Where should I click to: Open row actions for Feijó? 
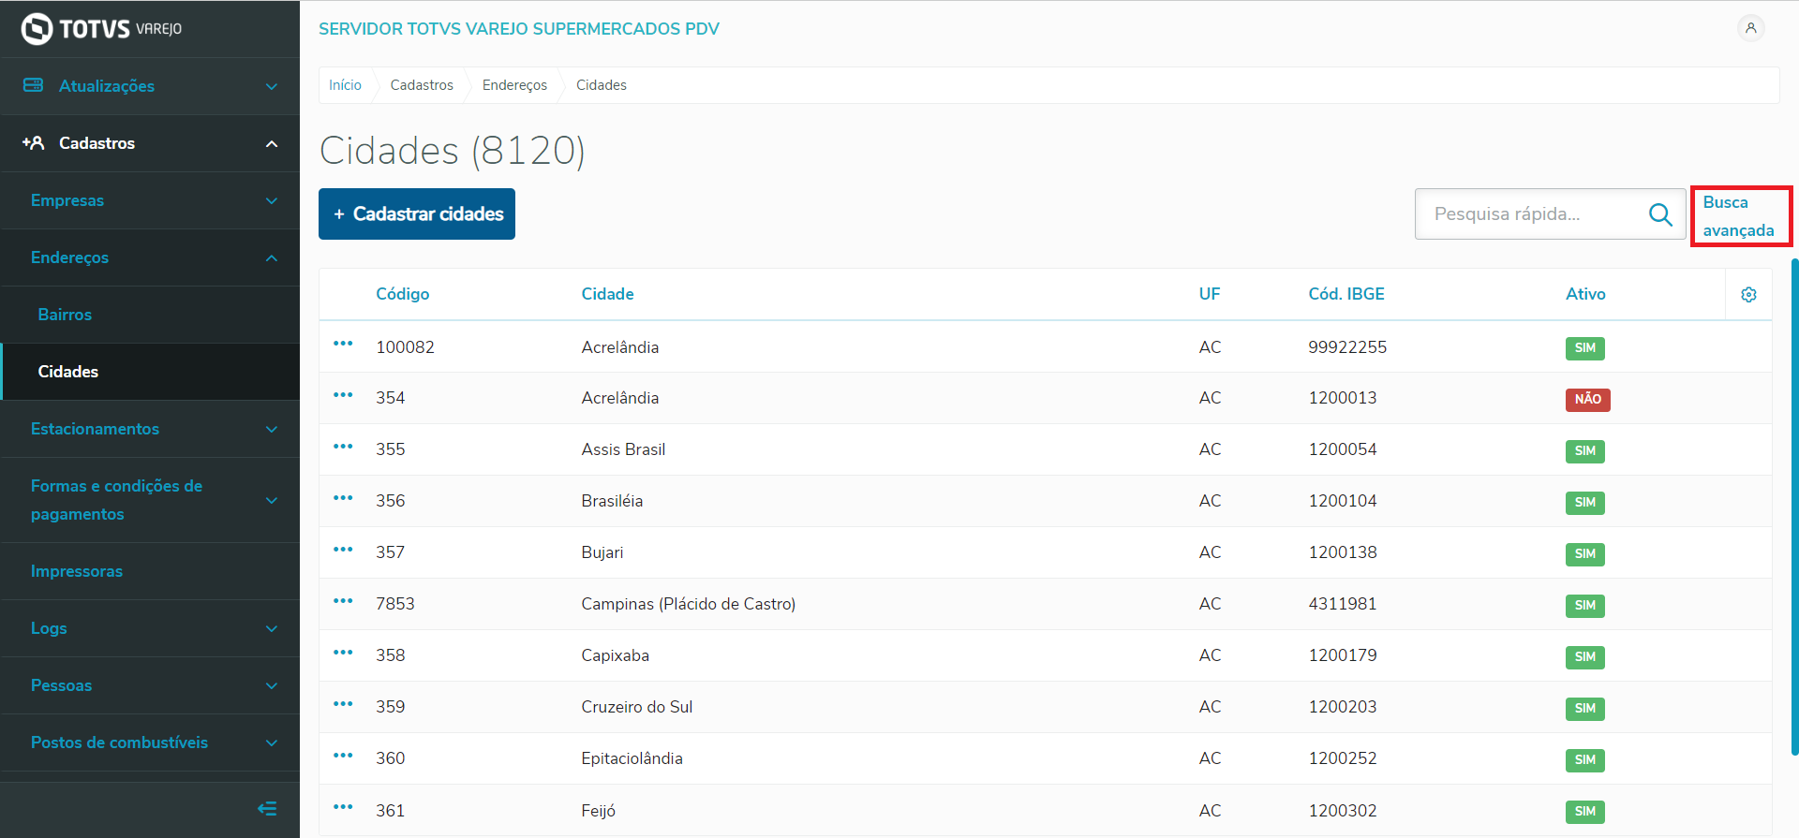coord(343,807)
